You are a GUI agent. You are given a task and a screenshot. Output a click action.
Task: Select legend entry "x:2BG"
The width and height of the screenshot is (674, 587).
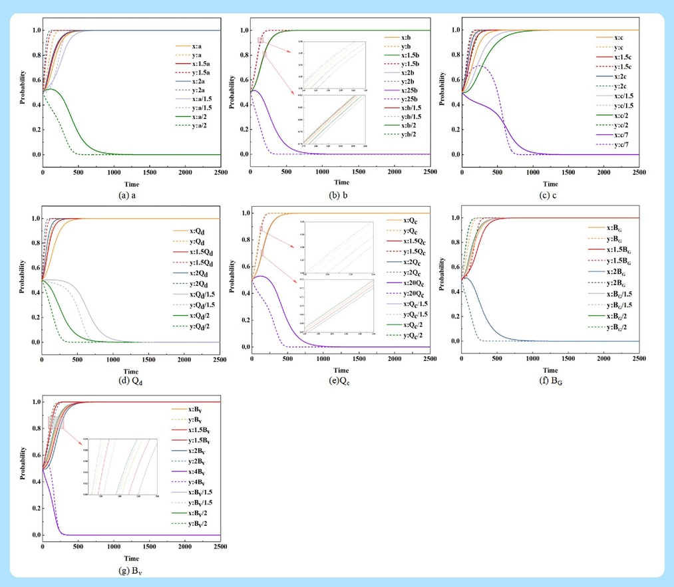[x=607, y=273]
